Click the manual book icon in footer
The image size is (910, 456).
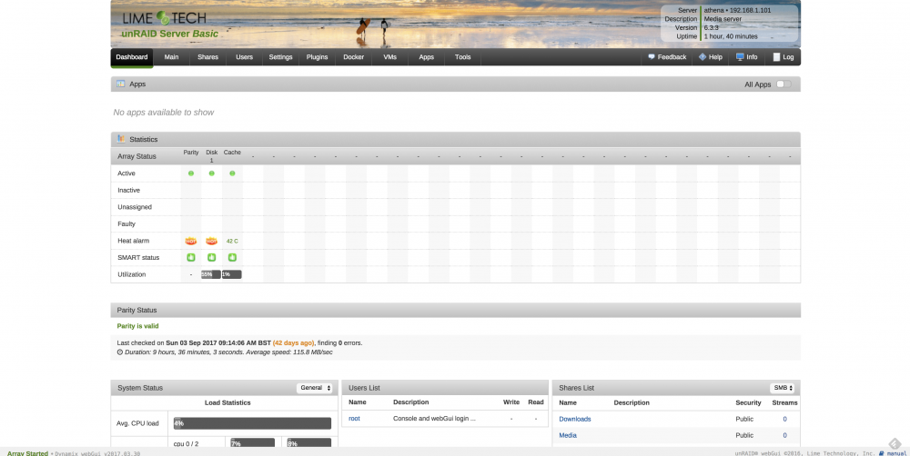[x=882, y=453]
